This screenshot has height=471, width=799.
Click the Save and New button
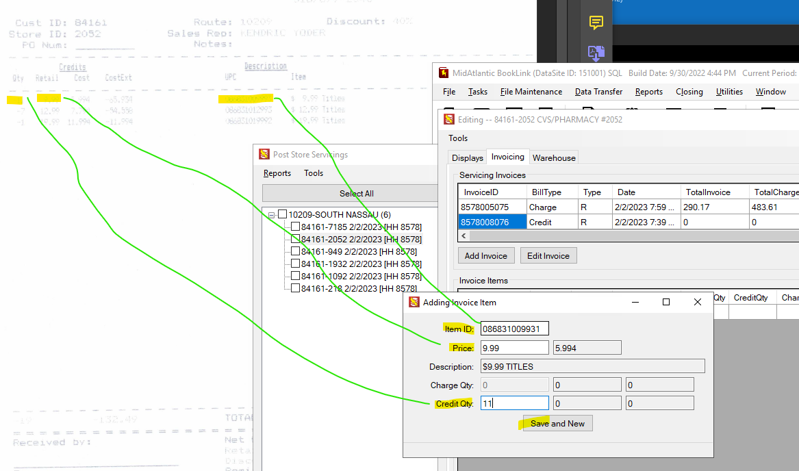click(557, 424)
